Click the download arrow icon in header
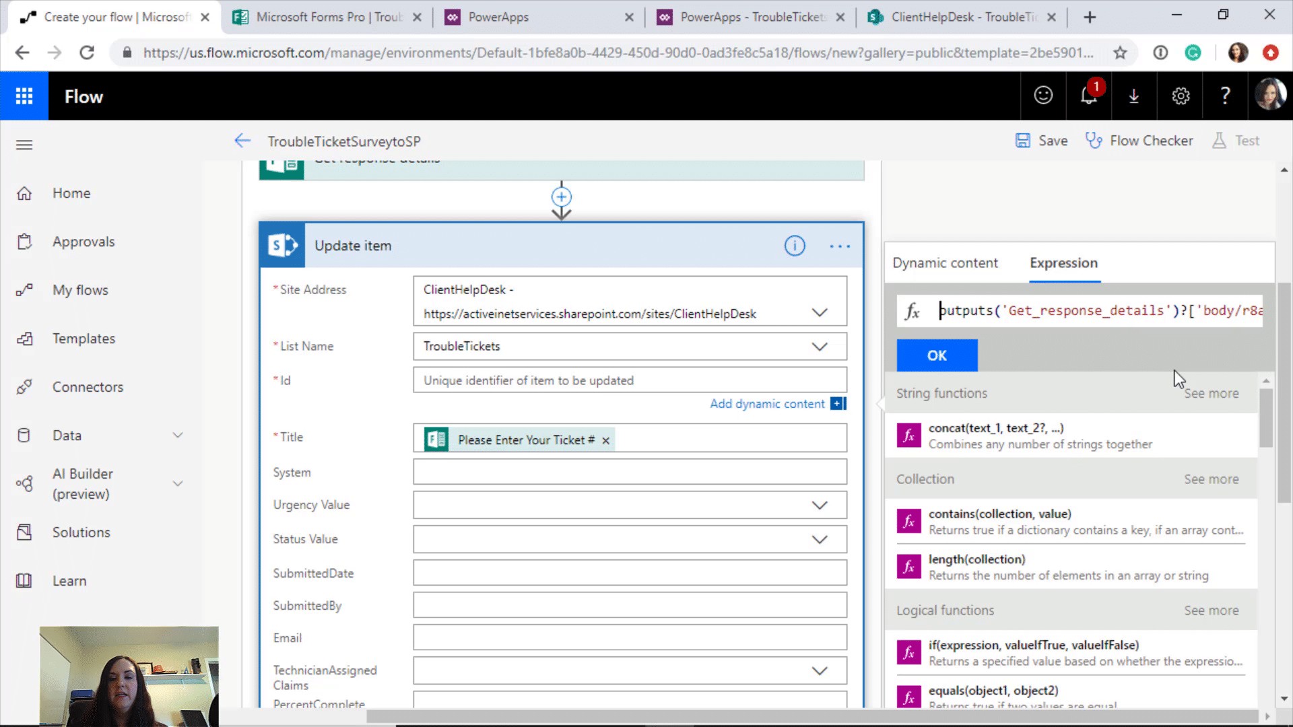Viewport: 1293px width, 727px height. click(x=1134, y=96)
